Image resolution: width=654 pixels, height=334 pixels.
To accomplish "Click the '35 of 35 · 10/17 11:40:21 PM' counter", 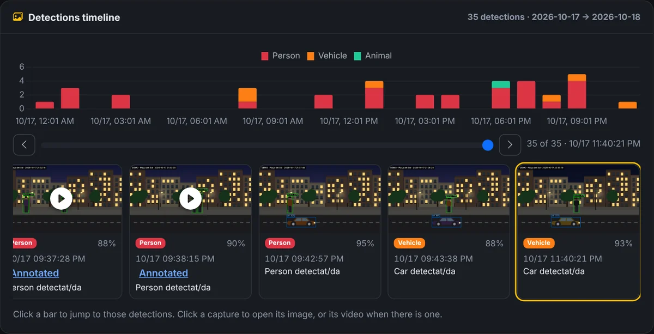I will 583,144.
